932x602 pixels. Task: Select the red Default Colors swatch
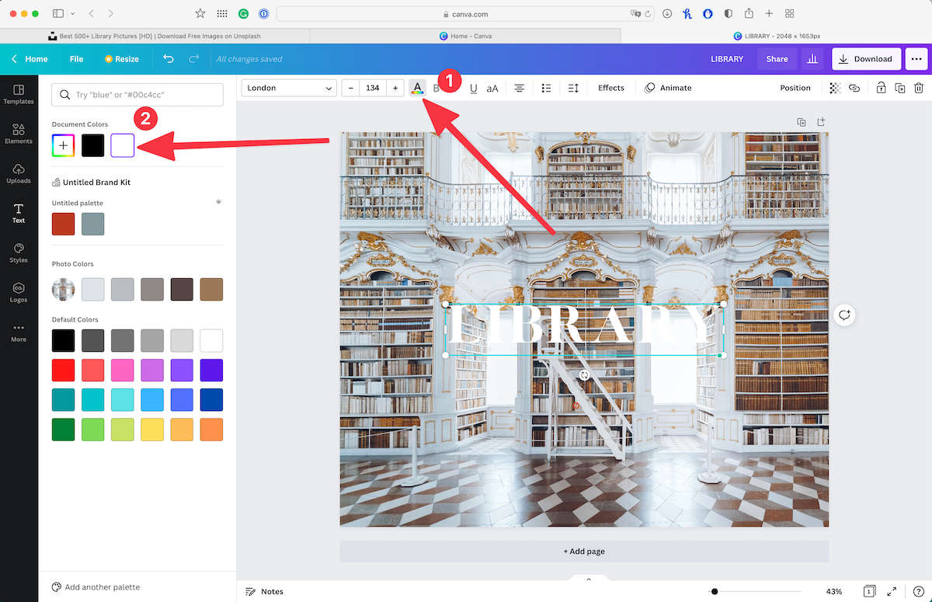point(64,370)
